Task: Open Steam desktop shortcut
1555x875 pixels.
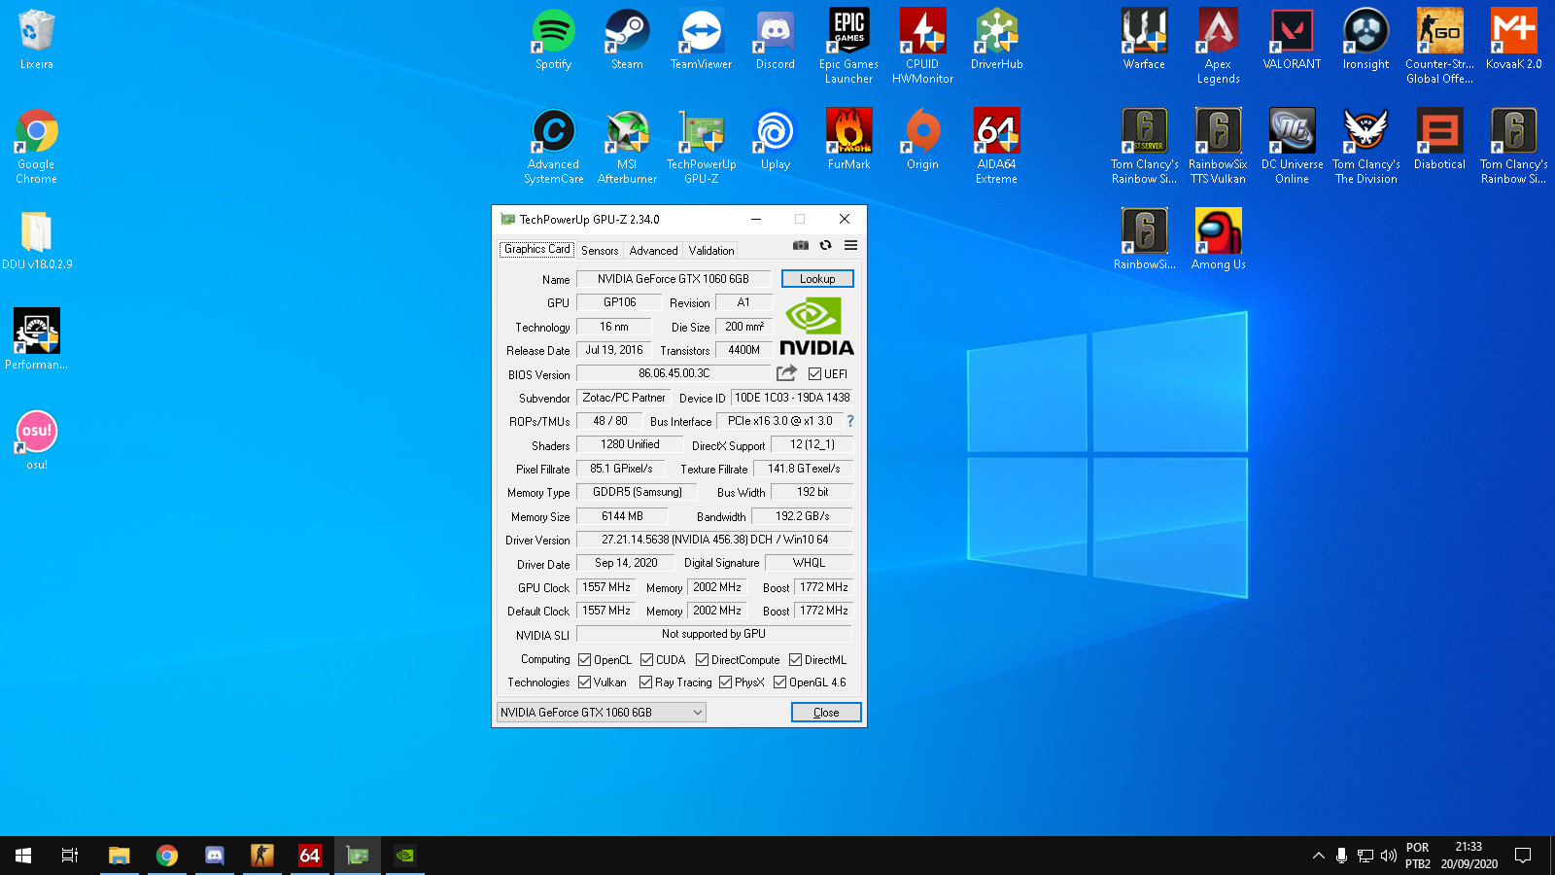Action: (628, 41)
